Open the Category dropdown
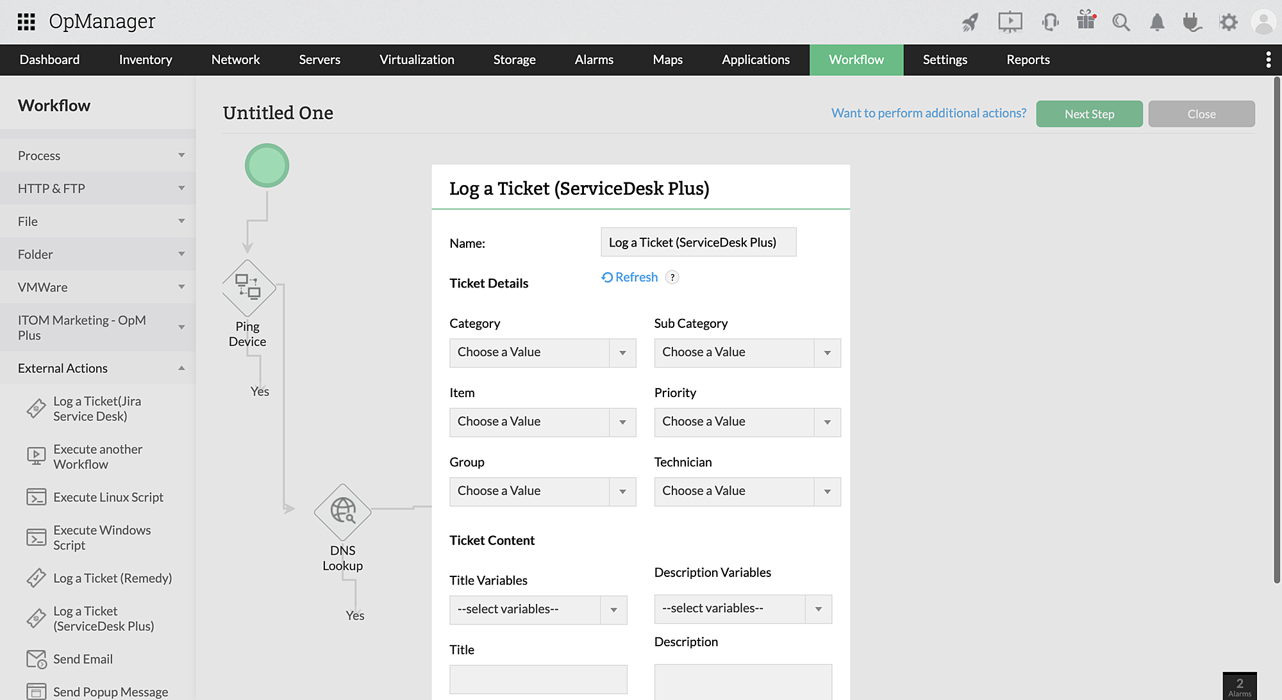Screen dimensions: 1282x700 (542, 353)
